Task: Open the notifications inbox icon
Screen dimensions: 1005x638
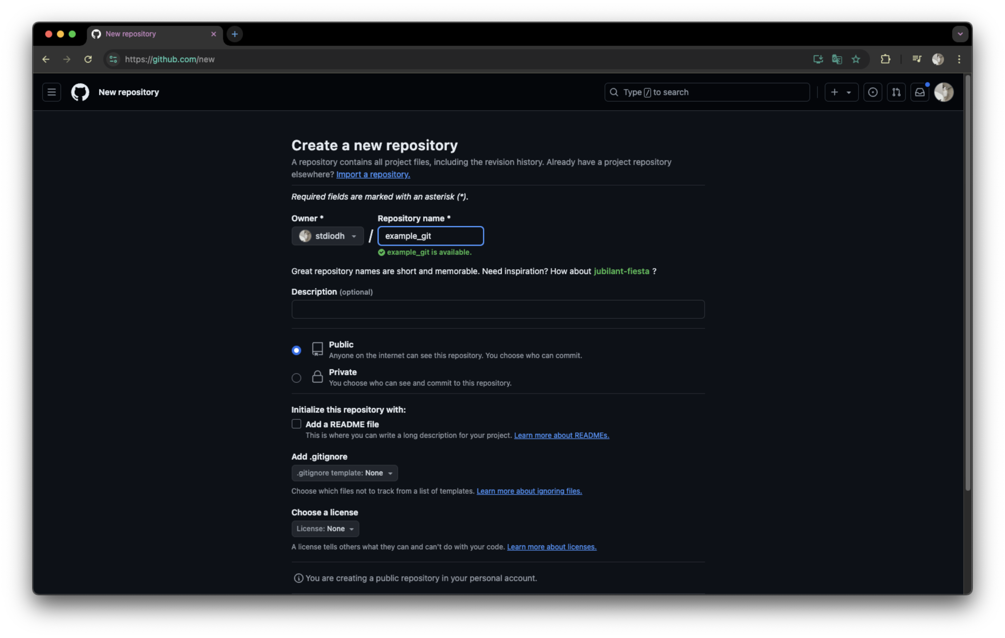Action: [920, 92]
